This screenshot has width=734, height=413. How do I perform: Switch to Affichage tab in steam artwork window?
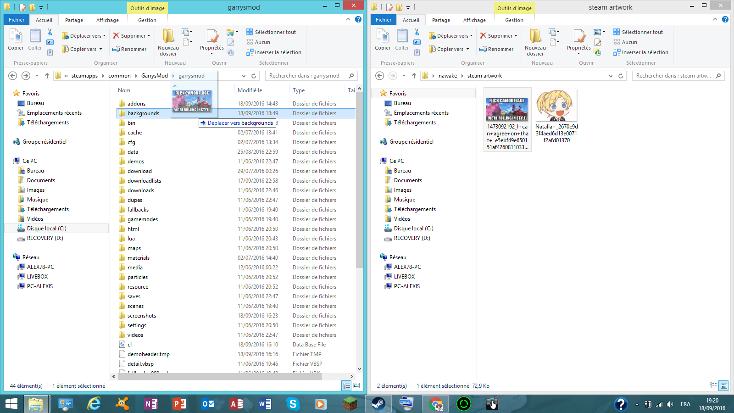(474, 20)
